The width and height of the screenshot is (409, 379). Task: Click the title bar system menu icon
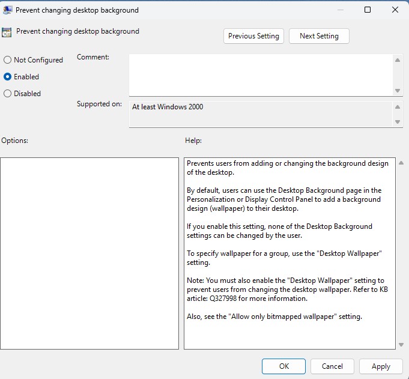[8, 10]
